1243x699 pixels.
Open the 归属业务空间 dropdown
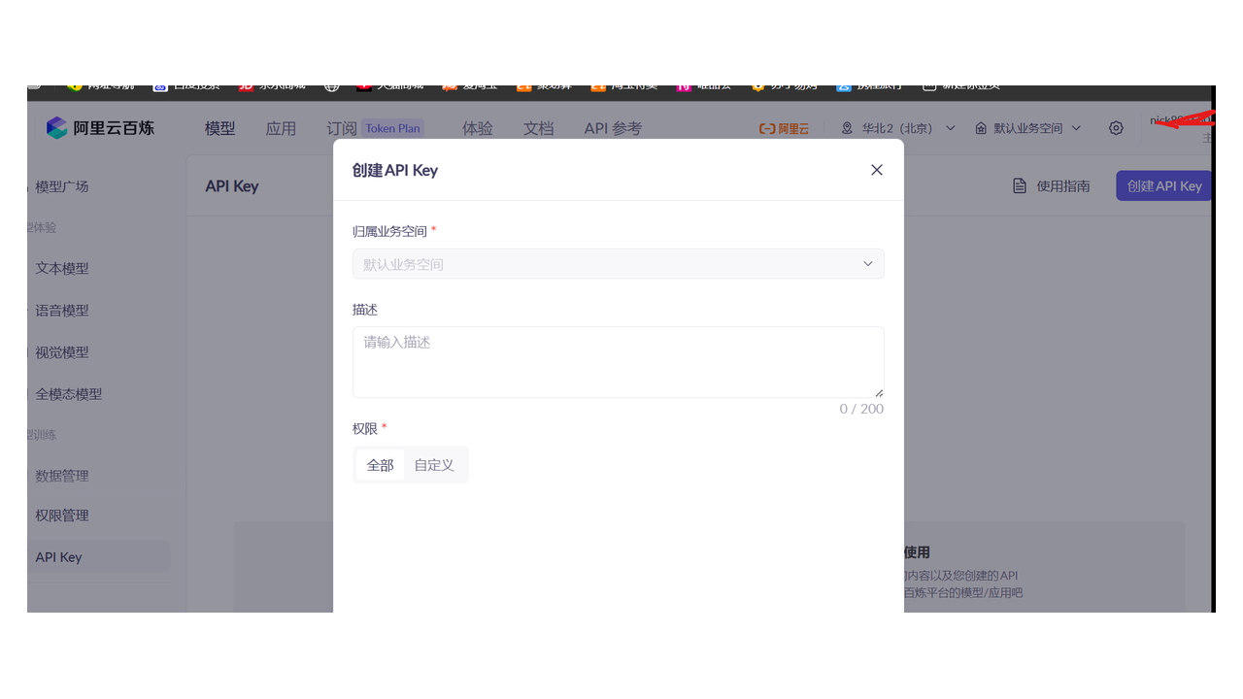(618, 263)
